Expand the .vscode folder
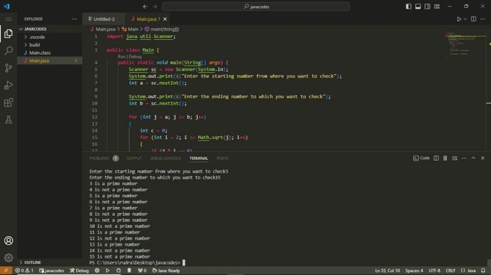The image size is (491, 275). pyautogui.click(x=50, y=37)
